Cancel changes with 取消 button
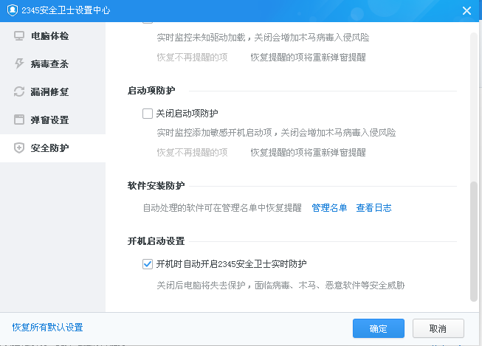The image size is (482, 346). pyautogui.click(x=438, y=328)
